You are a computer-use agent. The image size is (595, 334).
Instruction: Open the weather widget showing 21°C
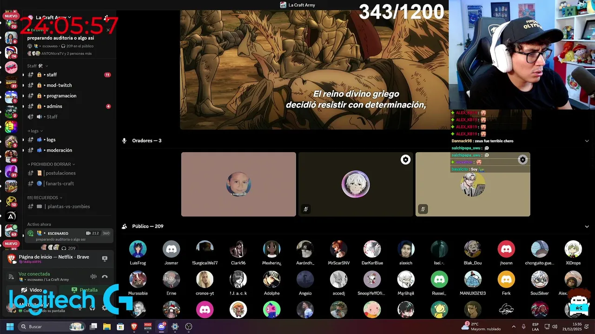tap(481, 327)
